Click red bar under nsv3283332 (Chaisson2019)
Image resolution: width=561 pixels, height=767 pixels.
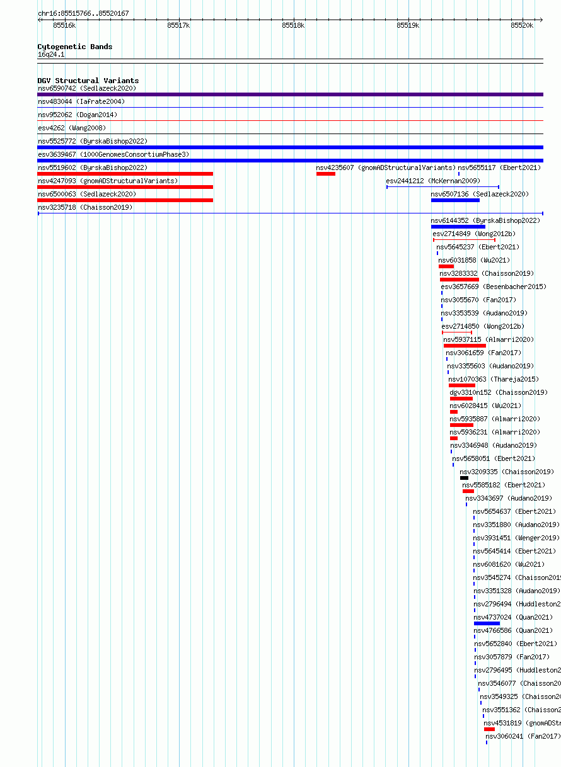460,280
